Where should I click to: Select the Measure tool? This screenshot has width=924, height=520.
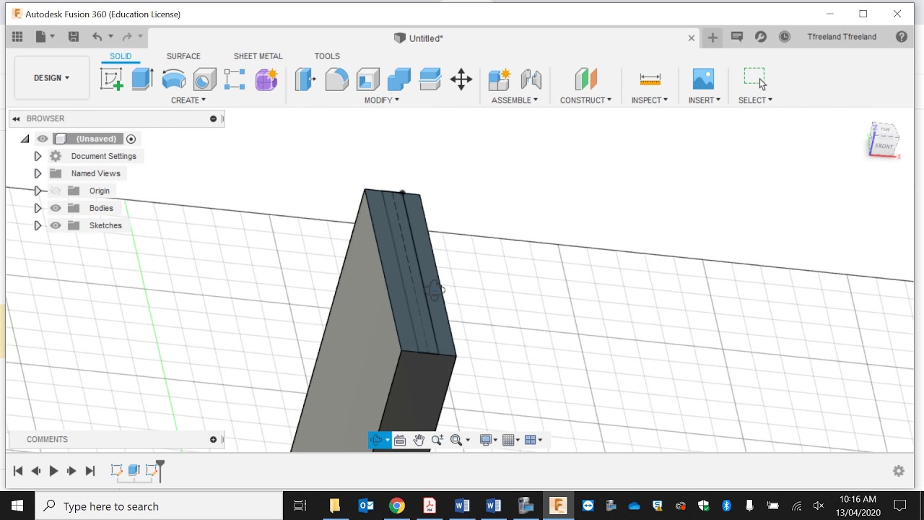(x=650, y=79)
